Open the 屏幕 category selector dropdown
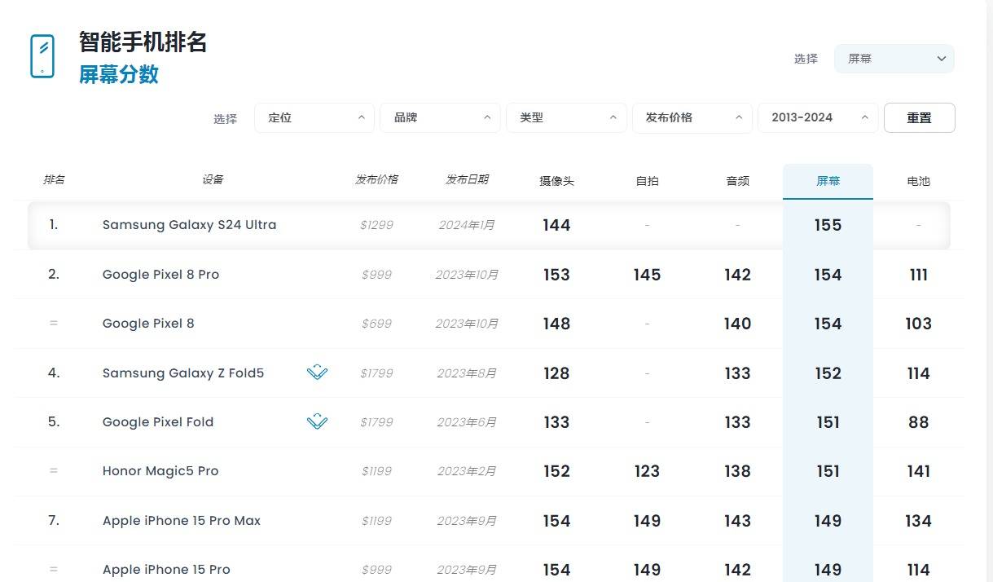Viewport: 993px width, 582px height. [x=894, y=59]
